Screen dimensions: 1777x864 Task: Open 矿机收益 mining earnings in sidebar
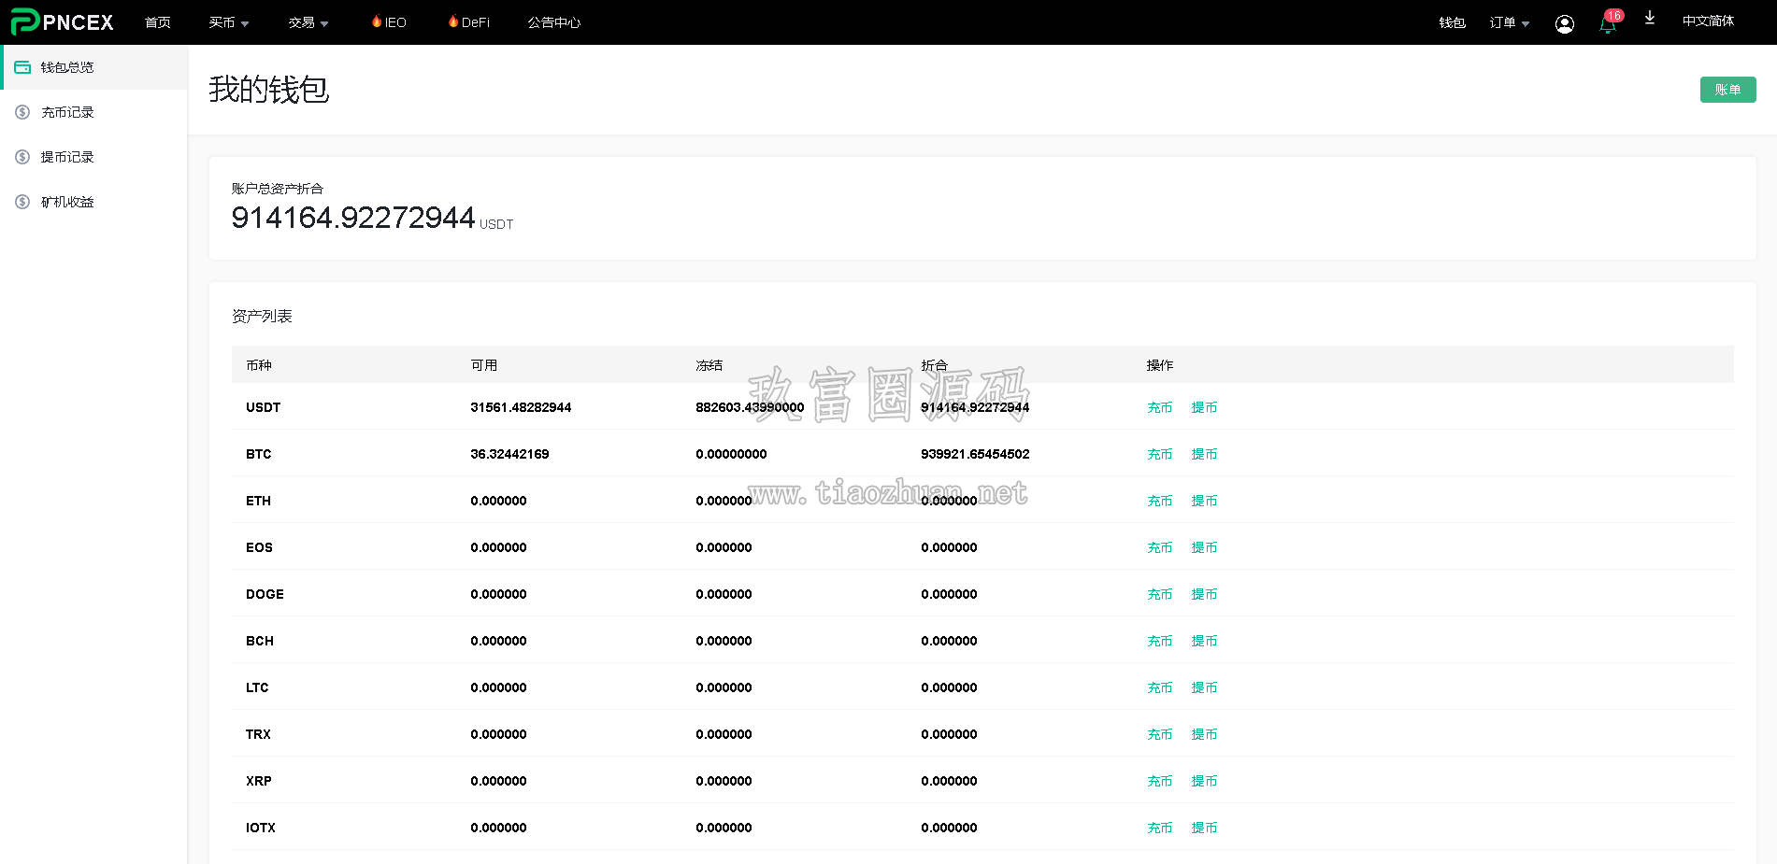click(67, 202)
